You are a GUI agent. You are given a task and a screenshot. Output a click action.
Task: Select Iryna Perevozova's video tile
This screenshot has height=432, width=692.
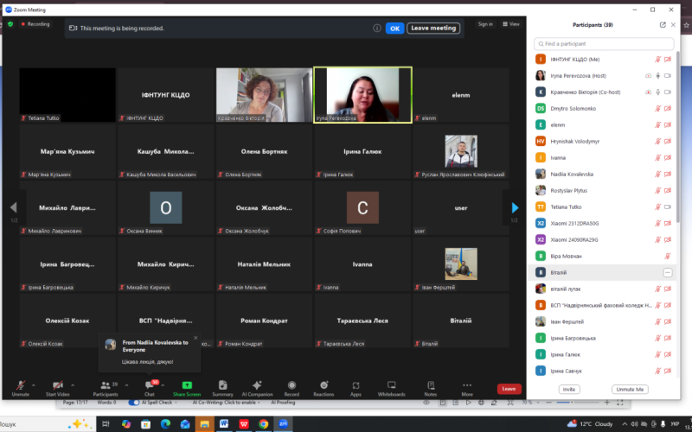[x=362, y=95]
